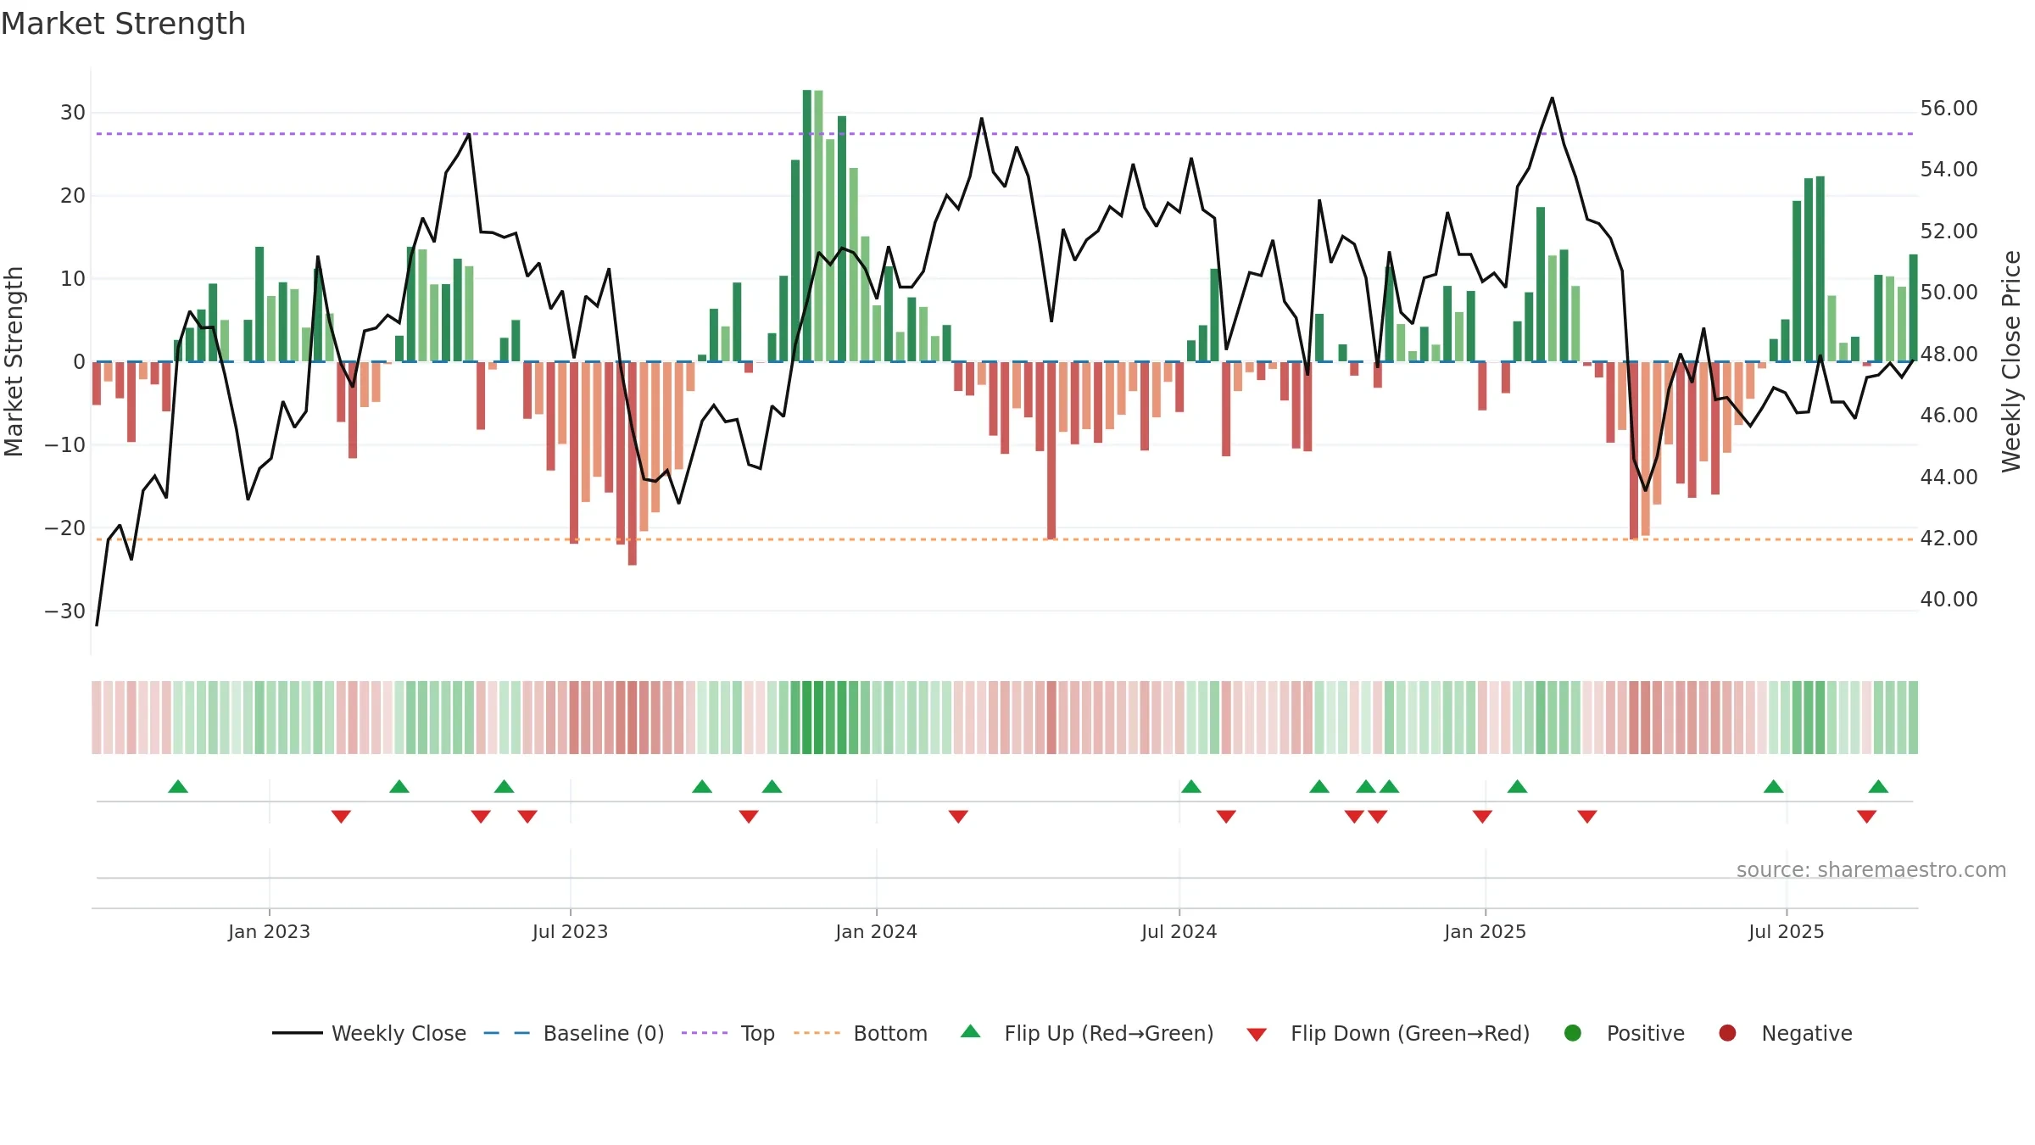Viewport: 2035px width, 1145px height.
Task: Click the green flip-up marker just before Jul 2025
Action: pyautogui.click(x=1773, y=786)
